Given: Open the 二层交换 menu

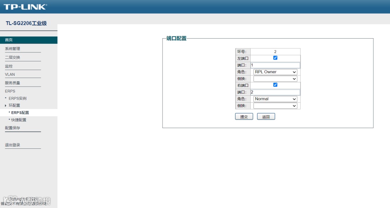Looking at the screenshot, I should [x=12, y=57].
